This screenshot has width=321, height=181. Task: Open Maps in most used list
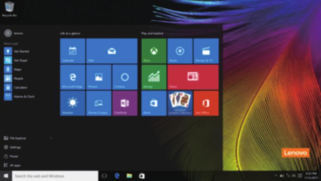[x=28, y=69]
